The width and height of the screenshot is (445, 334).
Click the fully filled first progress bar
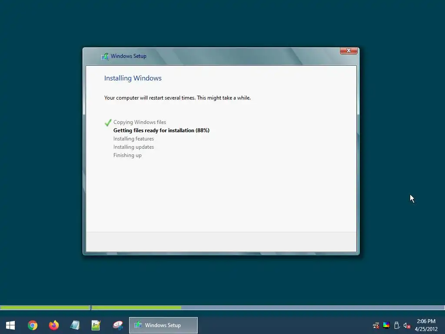45,307
